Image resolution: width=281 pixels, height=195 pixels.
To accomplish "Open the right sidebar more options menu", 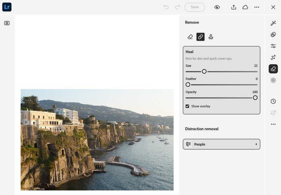I will [273, 124].
